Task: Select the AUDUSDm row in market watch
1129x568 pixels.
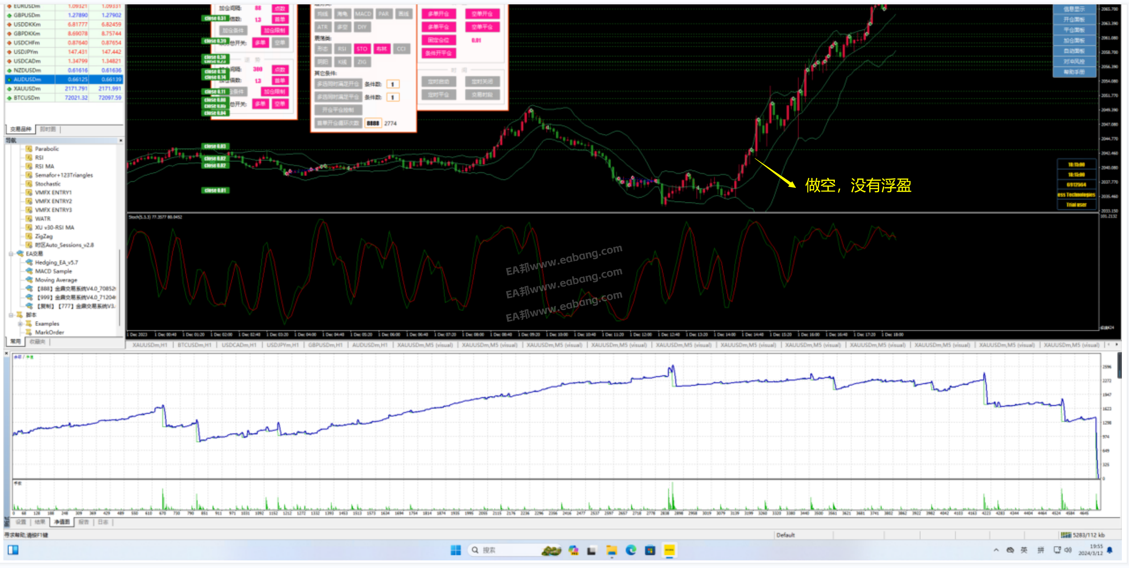Action: (x=64, y=80)
